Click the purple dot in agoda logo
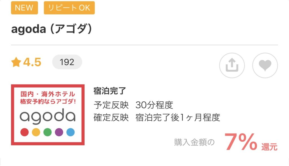 pos(59,132)
